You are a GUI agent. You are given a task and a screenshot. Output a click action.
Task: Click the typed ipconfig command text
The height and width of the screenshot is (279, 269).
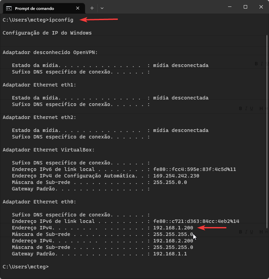click(61, 20)
